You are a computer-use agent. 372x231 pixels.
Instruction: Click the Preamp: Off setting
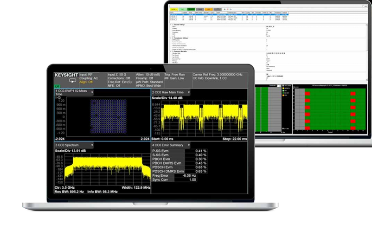tap(144, 78)
